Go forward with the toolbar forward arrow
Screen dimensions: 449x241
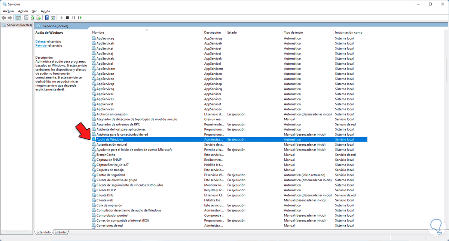(x=9, y=18)
